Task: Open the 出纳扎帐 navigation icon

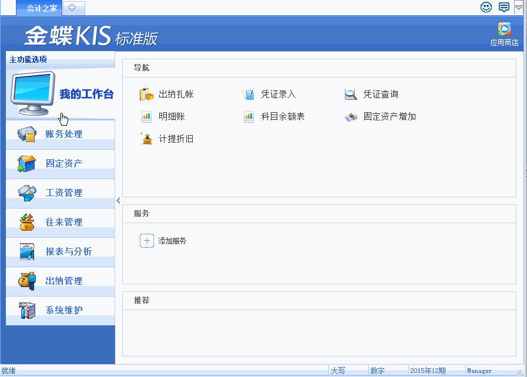Action: coord(146,94)
